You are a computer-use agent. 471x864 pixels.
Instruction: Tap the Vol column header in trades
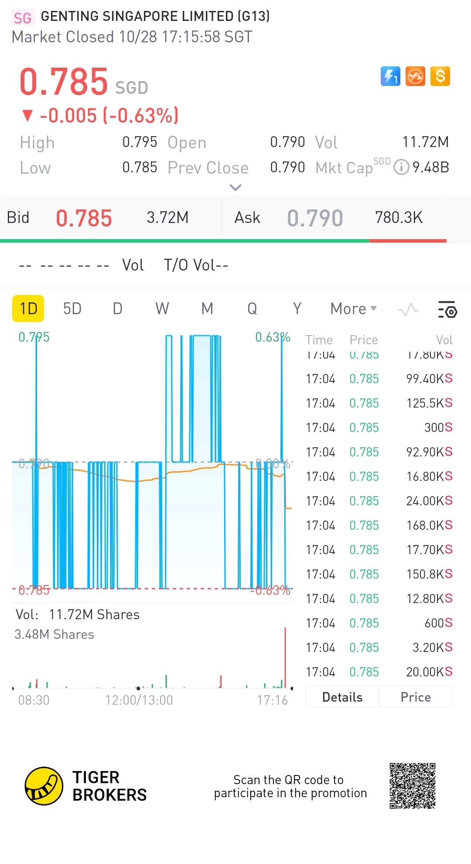point(444,340)
